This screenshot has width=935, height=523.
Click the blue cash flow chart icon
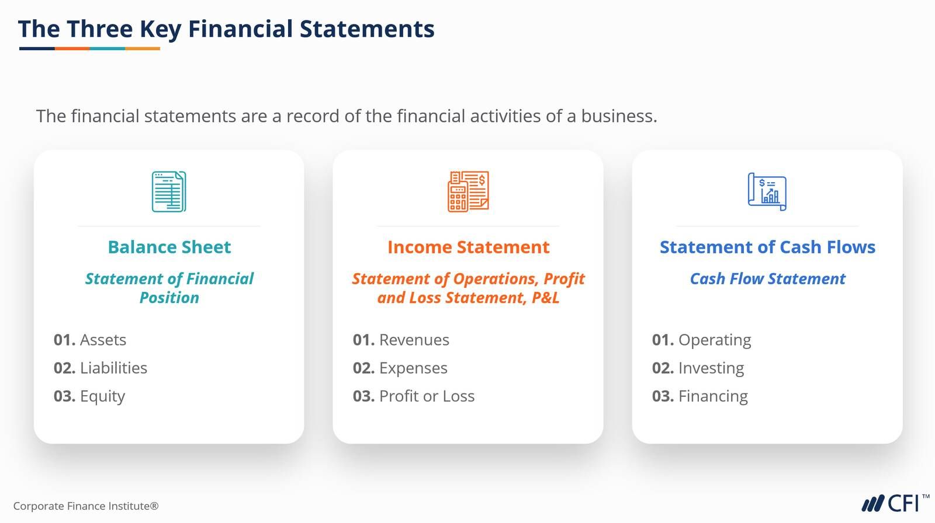(767, 191)
